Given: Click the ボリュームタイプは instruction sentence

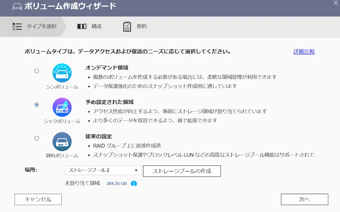Looking at the screenshot, I should click(127, 52).
